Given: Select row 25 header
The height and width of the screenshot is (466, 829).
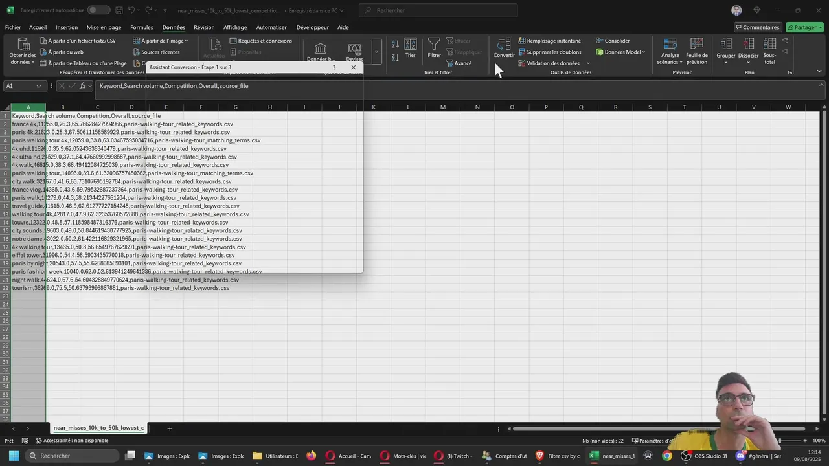Looking at the screenshot, I should tap(5, 313).
